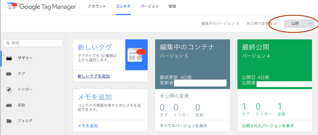This screenshot has height=135, width=318.
Task: Expand the dropdown arrow beside 公開
Action: (x=310, y=24)
